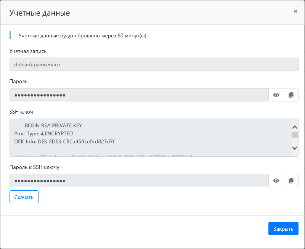Click the debian\ipamservice account field

click(154, 64)
